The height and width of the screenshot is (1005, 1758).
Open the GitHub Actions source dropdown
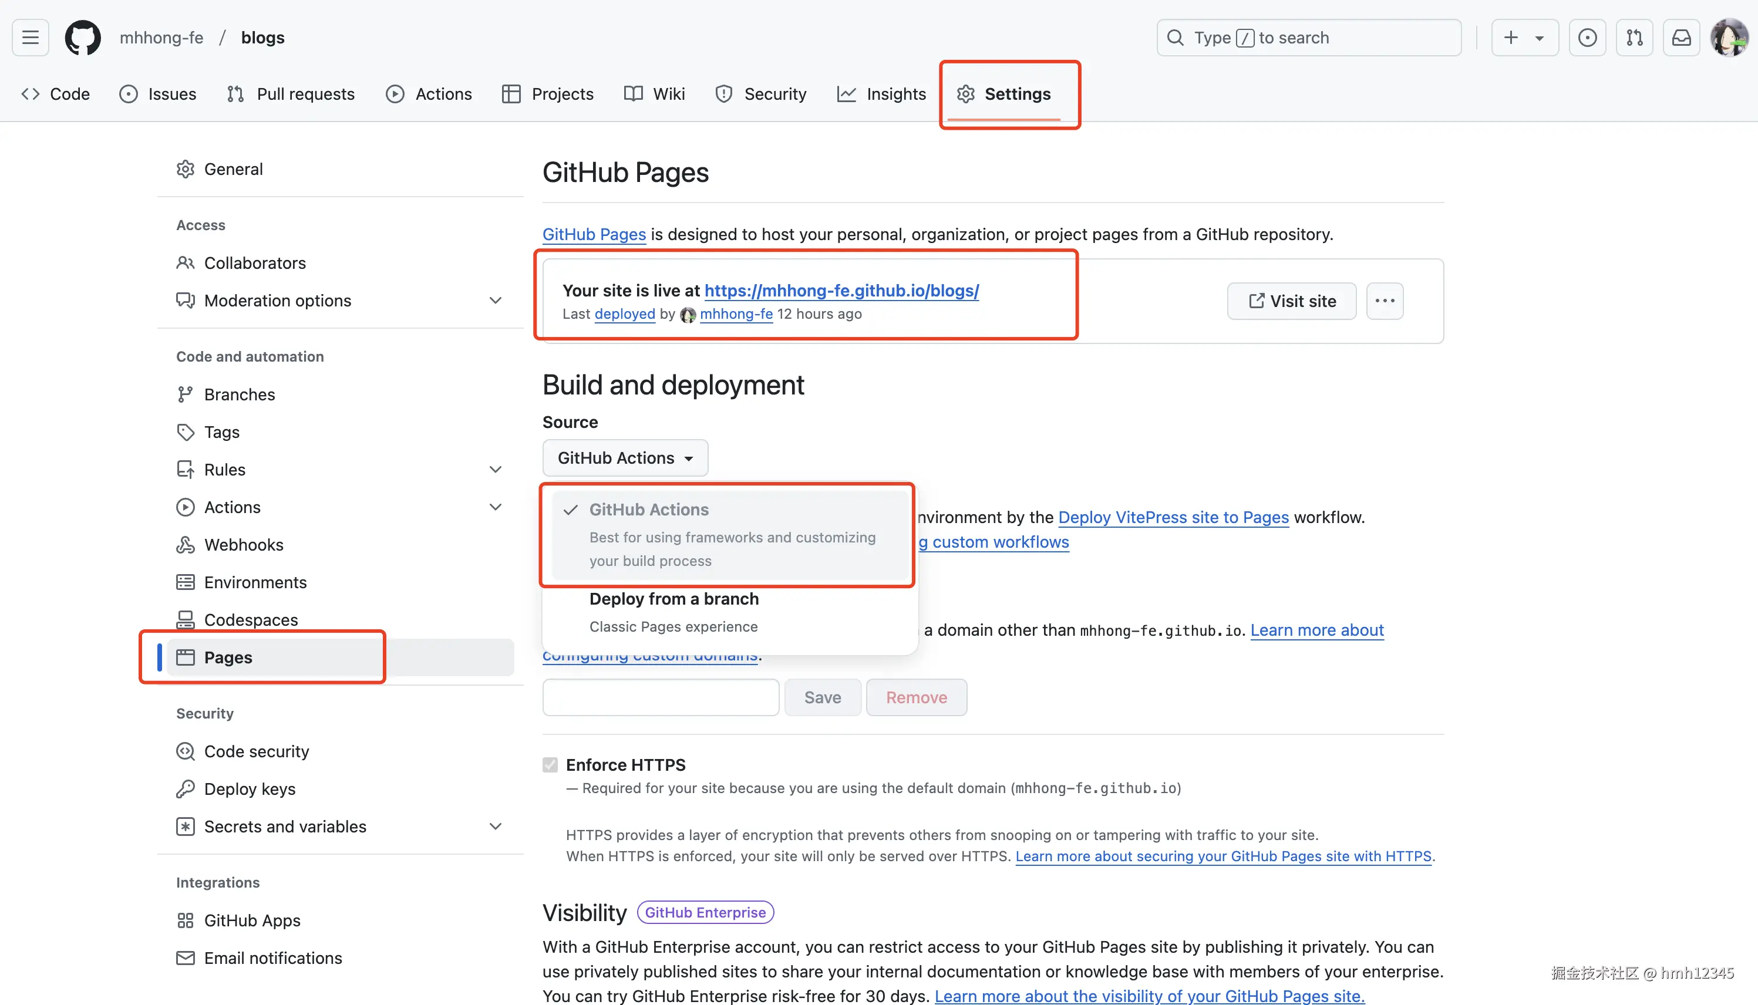625,458
